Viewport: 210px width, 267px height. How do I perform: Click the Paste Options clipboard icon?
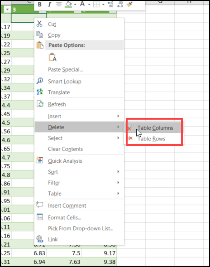coord(40,45)
